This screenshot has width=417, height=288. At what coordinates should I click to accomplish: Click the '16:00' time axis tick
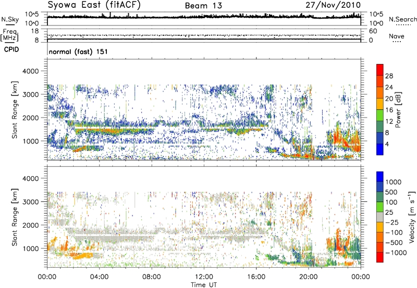256,277
